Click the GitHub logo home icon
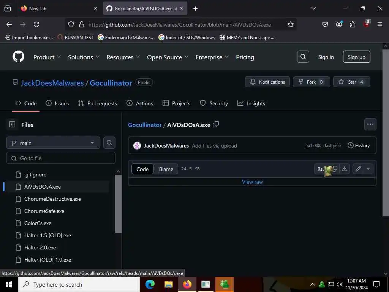Screen dimensions: 389x292 pyautogui.click(x=18, y=57)
